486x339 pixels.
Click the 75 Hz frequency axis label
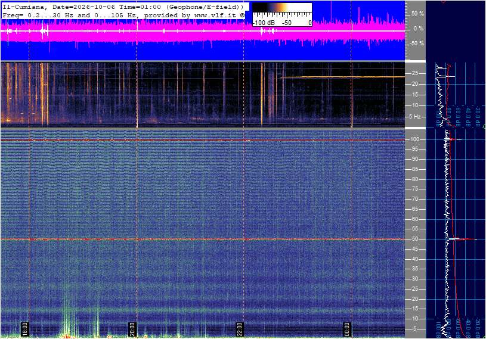pos(414,189)
